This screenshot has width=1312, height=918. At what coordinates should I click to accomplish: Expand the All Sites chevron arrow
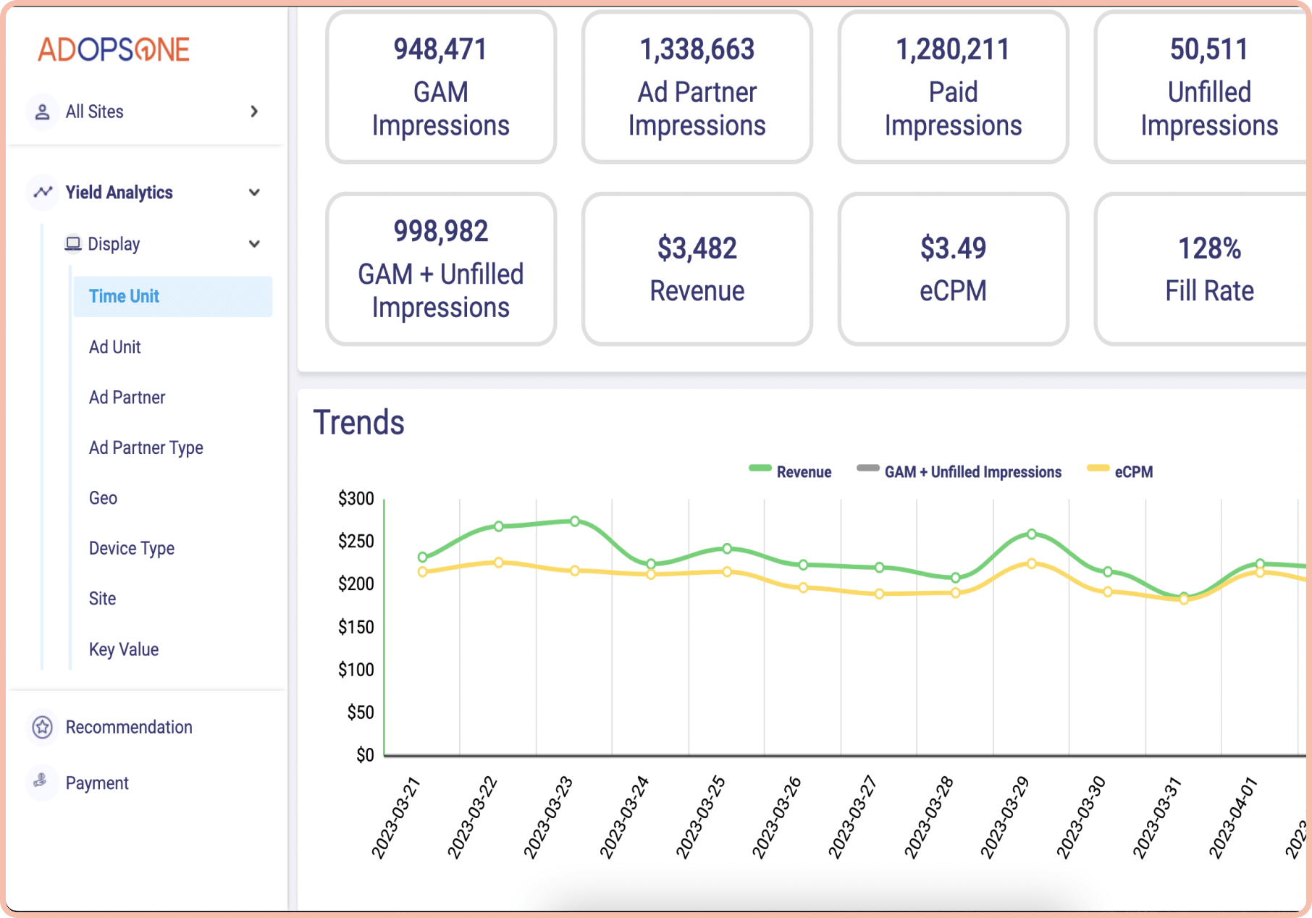point(254,111)
